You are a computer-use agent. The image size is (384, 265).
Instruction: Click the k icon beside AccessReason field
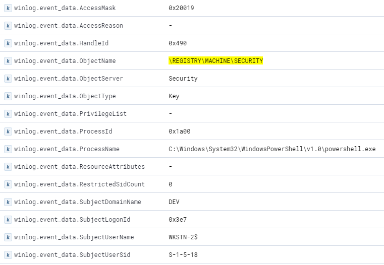pyautogui.click(x=8, y=26)
